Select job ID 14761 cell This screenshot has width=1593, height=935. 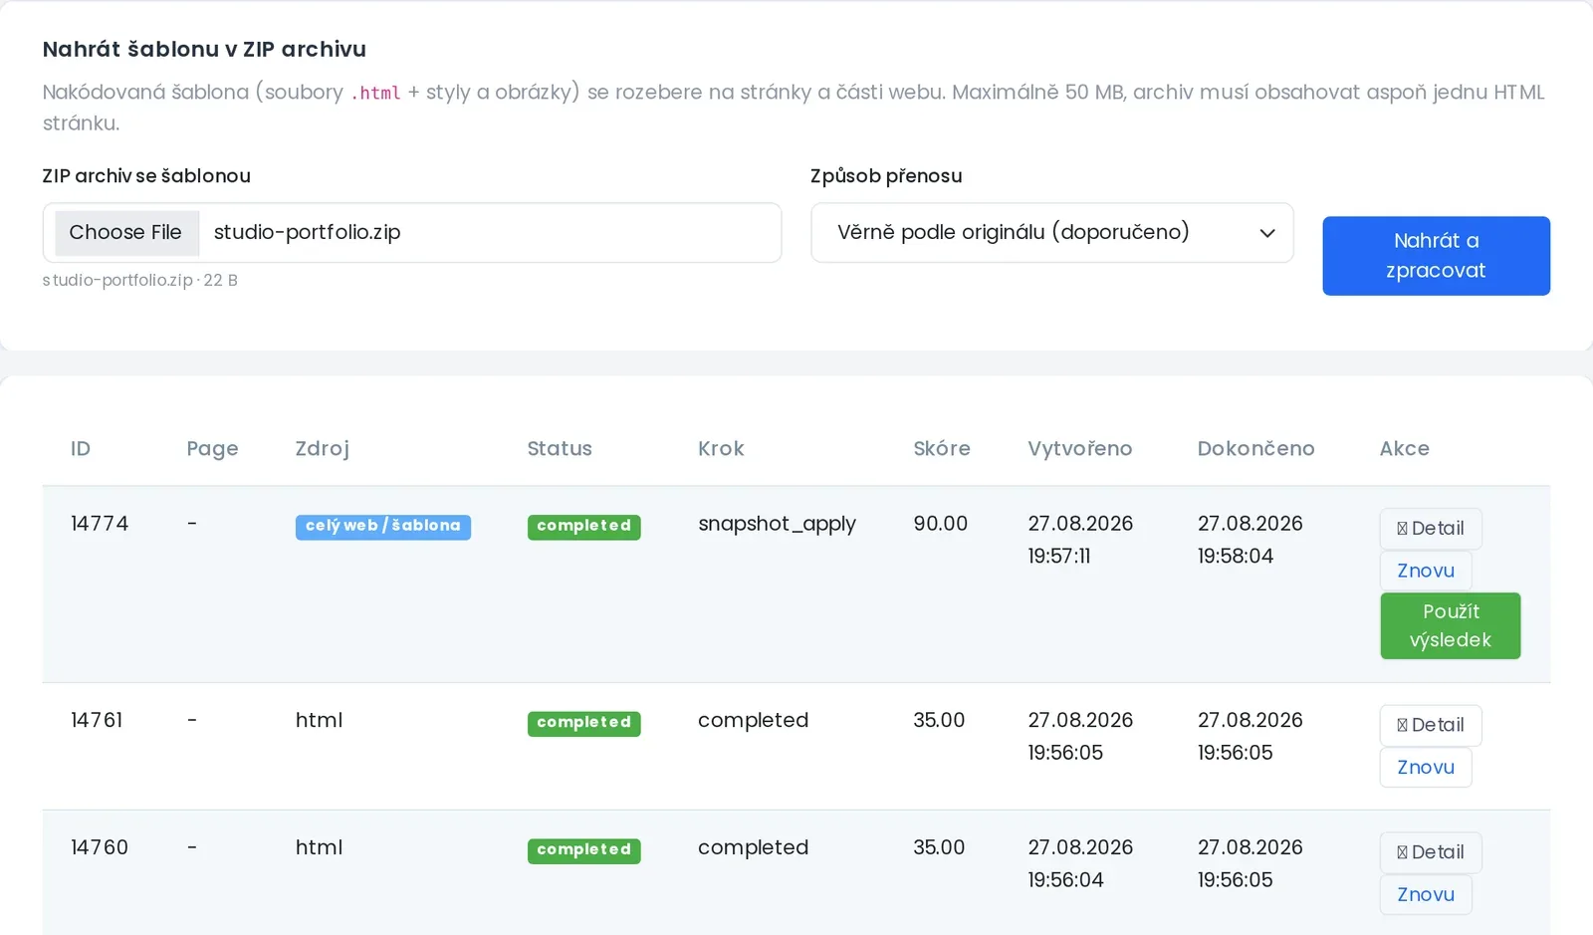pos(97,720)
